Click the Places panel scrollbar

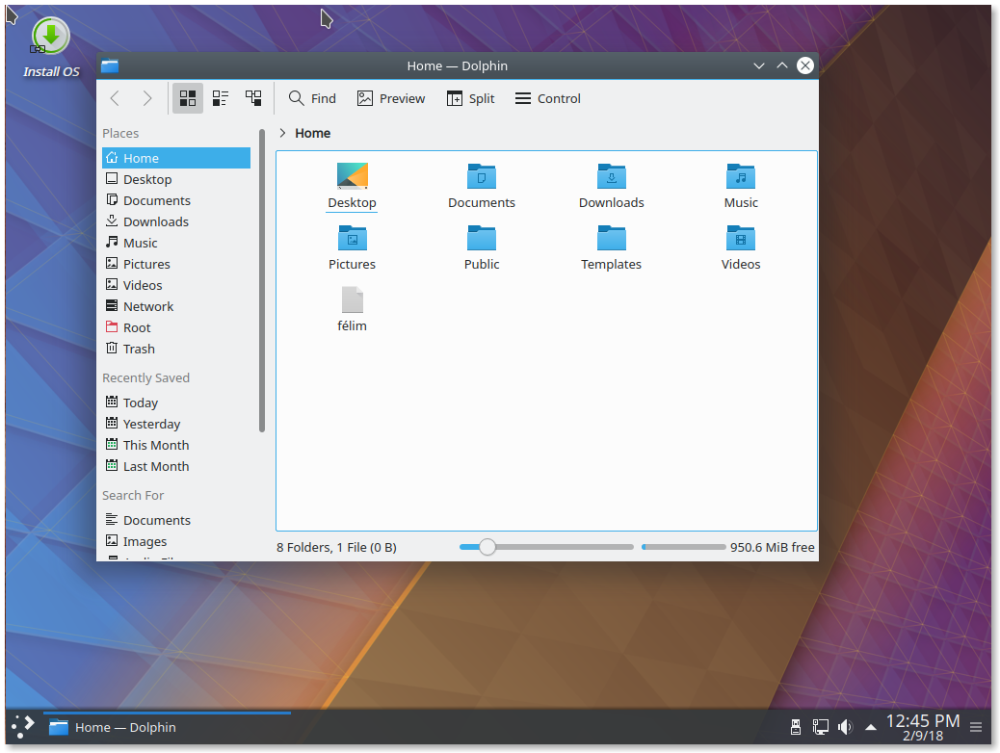261,280
